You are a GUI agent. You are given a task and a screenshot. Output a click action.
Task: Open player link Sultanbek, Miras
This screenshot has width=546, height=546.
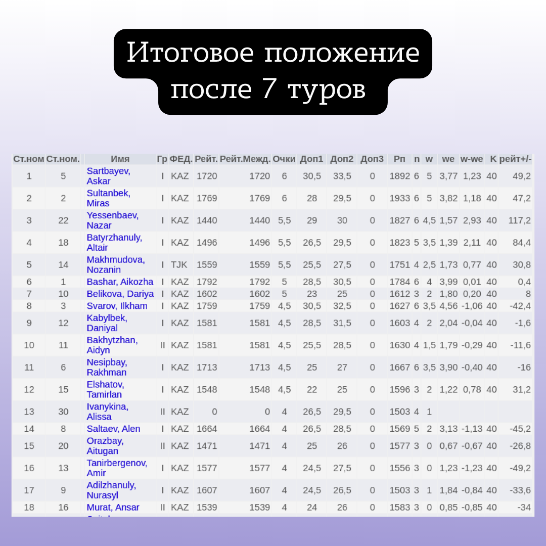108,198
